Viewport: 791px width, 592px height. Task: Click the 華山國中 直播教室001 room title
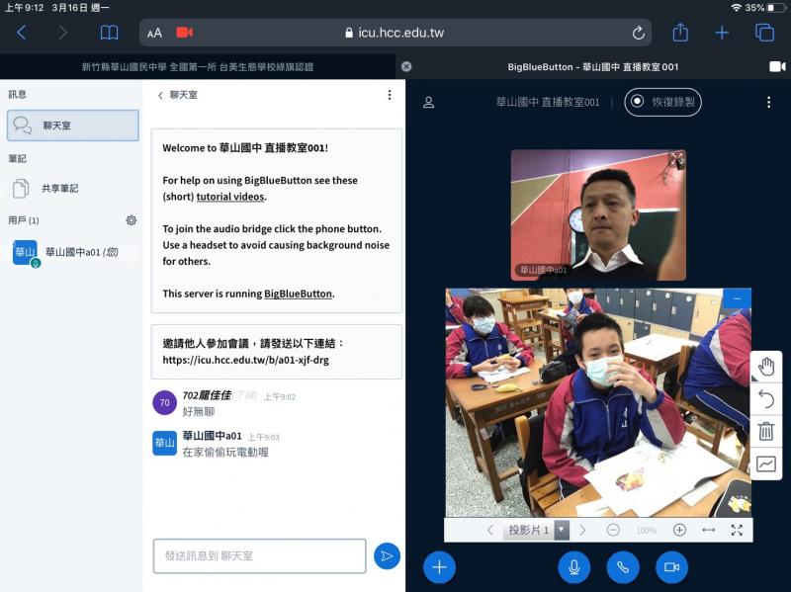click(x=548, y=103)
